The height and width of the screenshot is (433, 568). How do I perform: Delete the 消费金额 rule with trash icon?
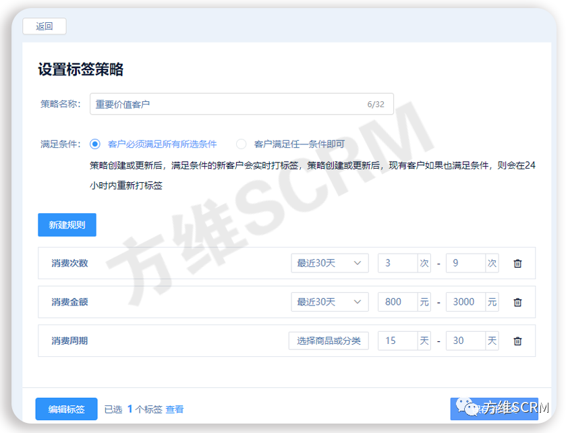[517, 302]
